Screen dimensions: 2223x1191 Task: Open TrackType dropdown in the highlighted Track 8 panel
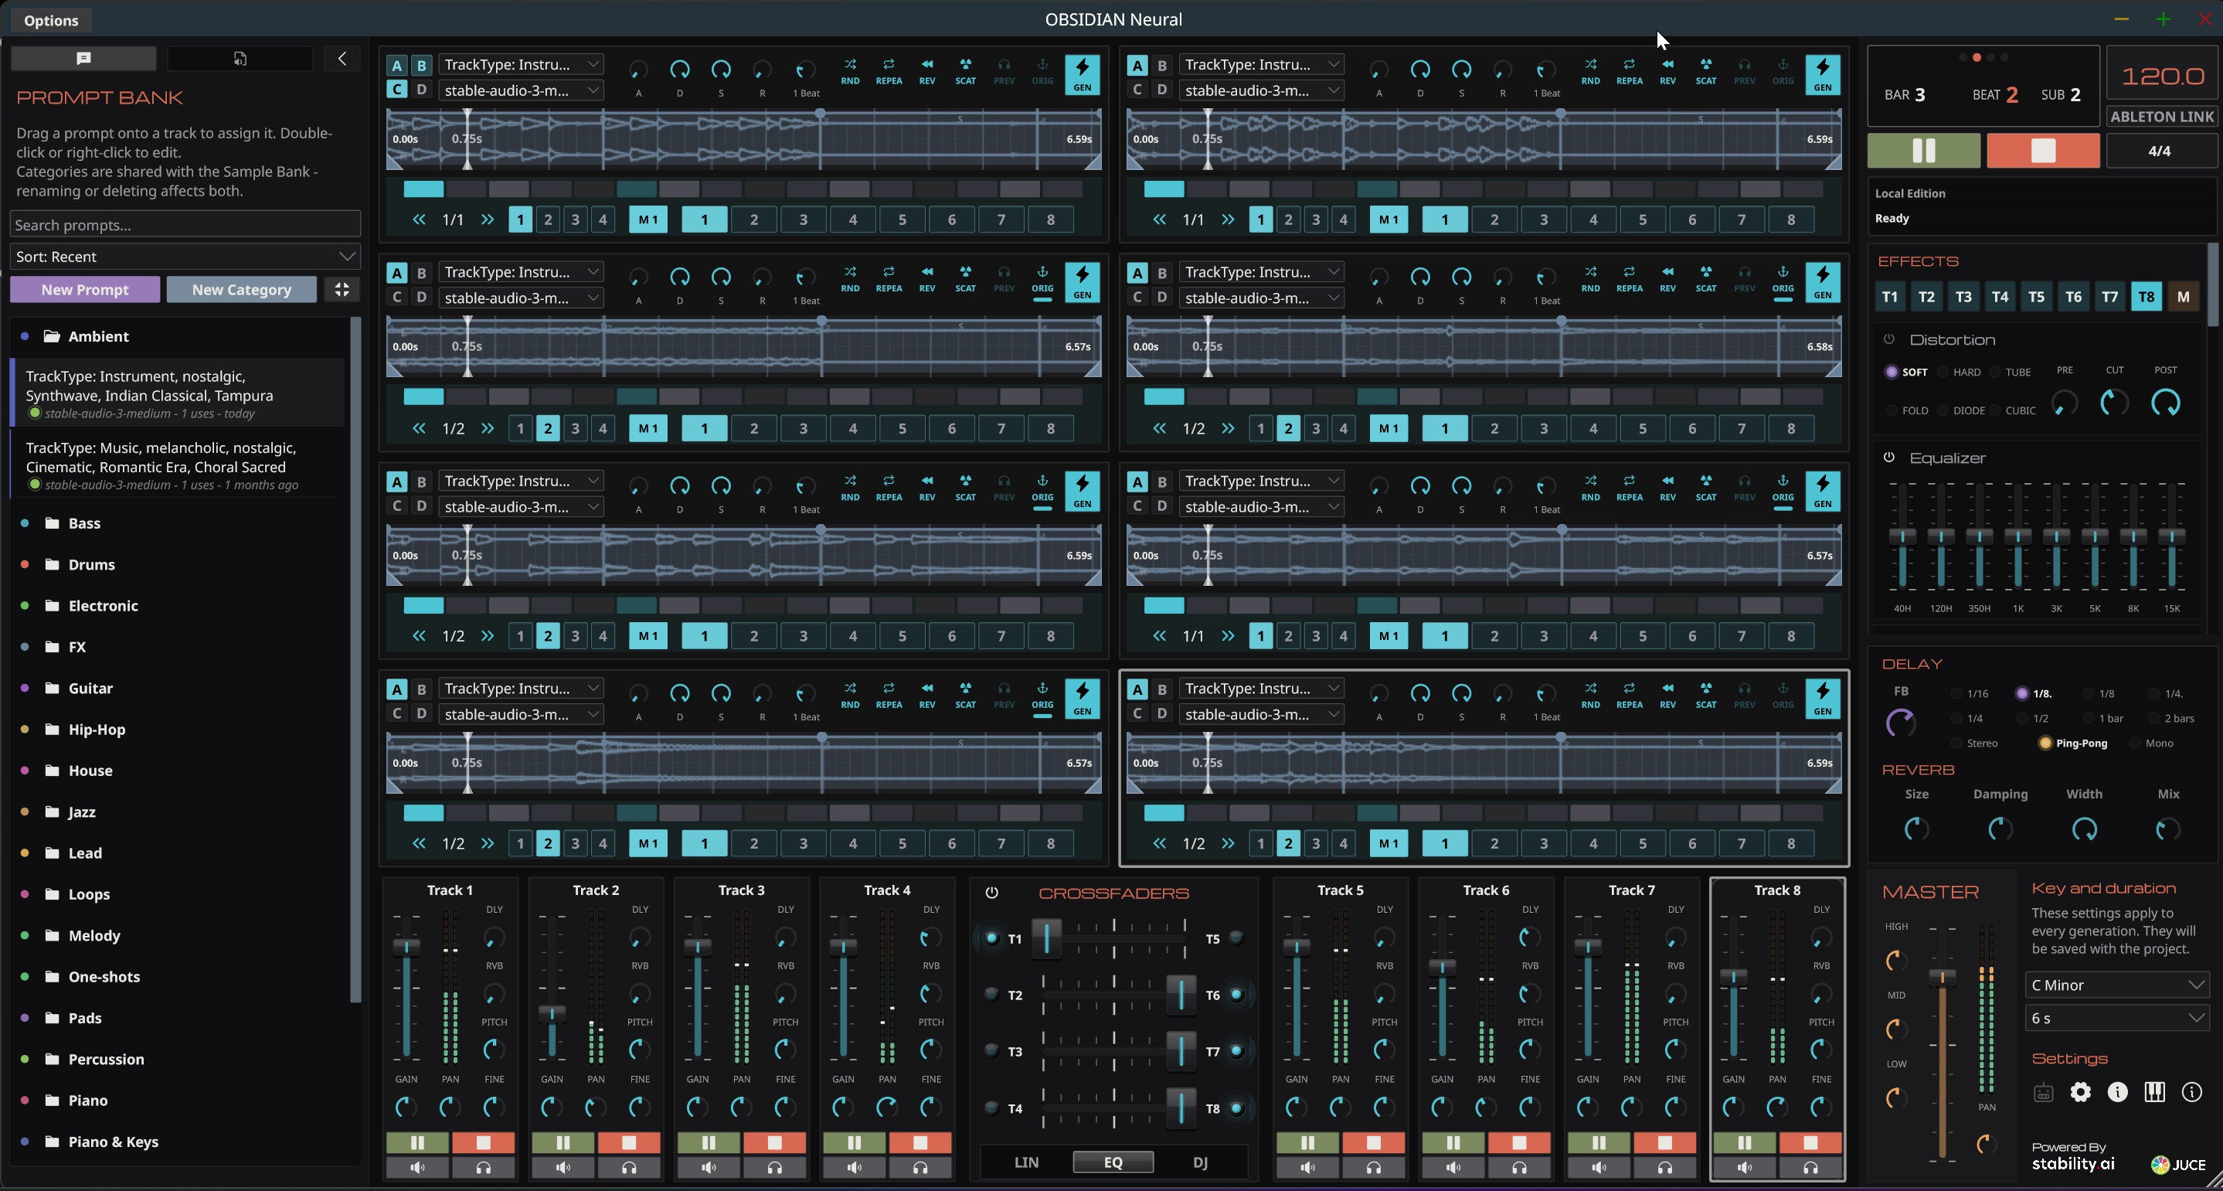click(1261, 688)
